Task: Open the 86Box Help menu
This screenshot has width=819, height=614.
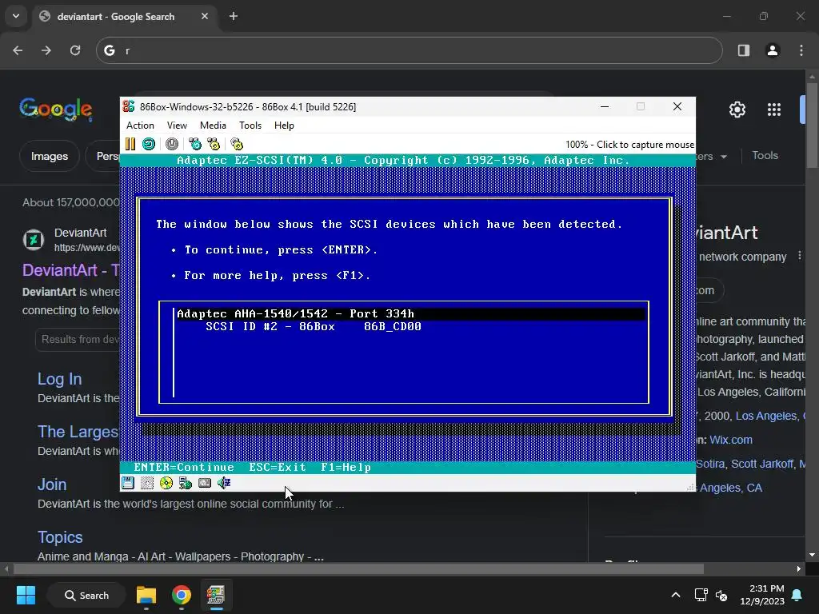Action: tap(284, 126)
